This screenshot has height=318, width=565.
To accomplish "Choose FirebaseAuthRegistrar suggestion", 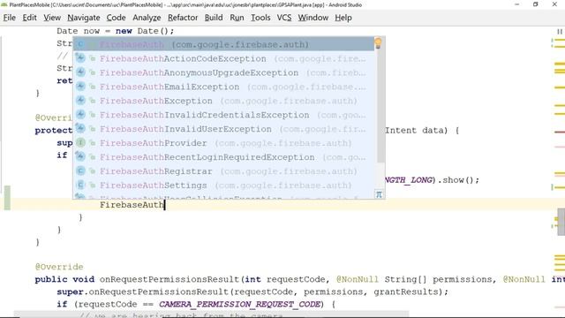I will tap(223, 170).
